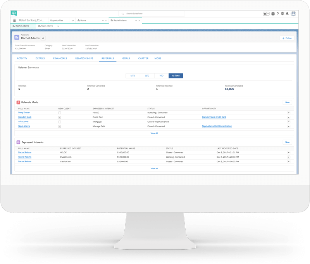Open the Global Actions plus icon
Viewport: 310px width, 264px height.
(273, 14)
